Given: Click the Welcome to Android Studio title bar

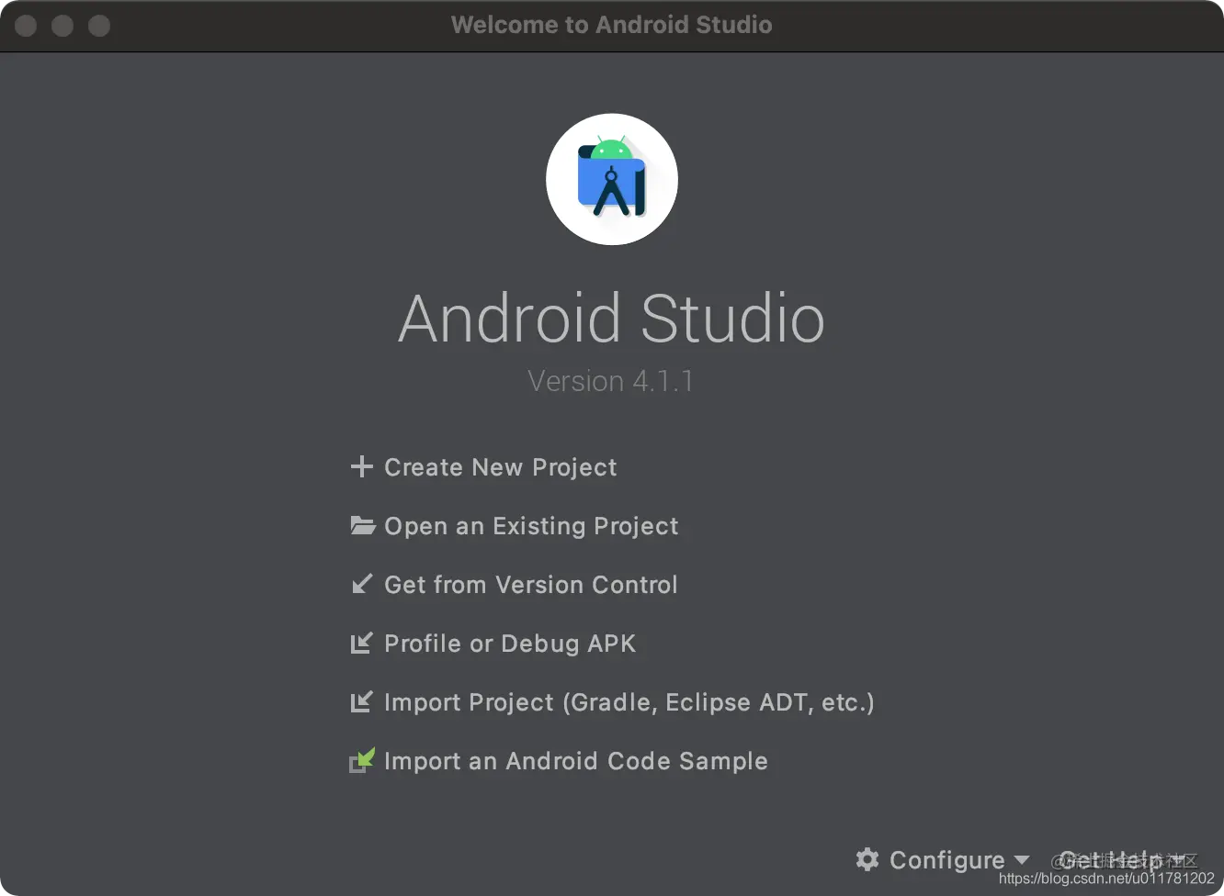Looking at the screenshot, I should point(611,25).
